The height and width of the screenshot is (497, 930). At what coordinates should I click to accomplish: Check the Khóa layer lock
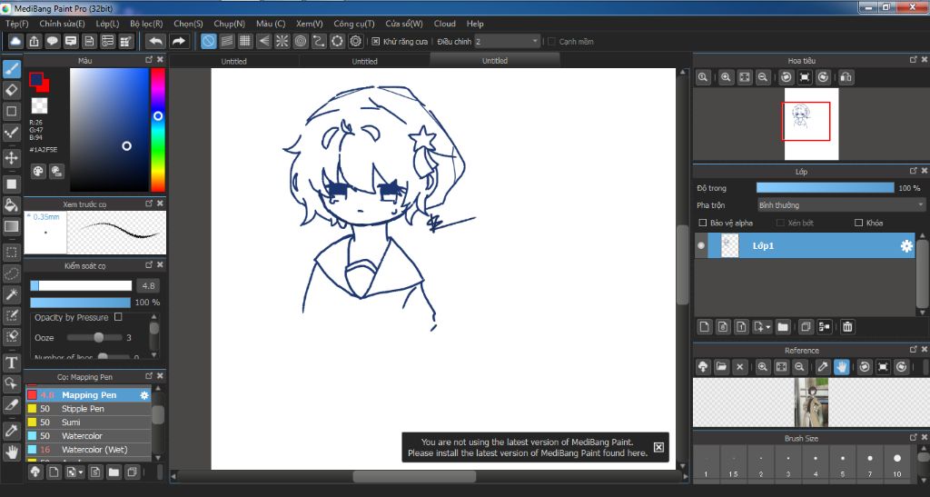click(858, 223)
